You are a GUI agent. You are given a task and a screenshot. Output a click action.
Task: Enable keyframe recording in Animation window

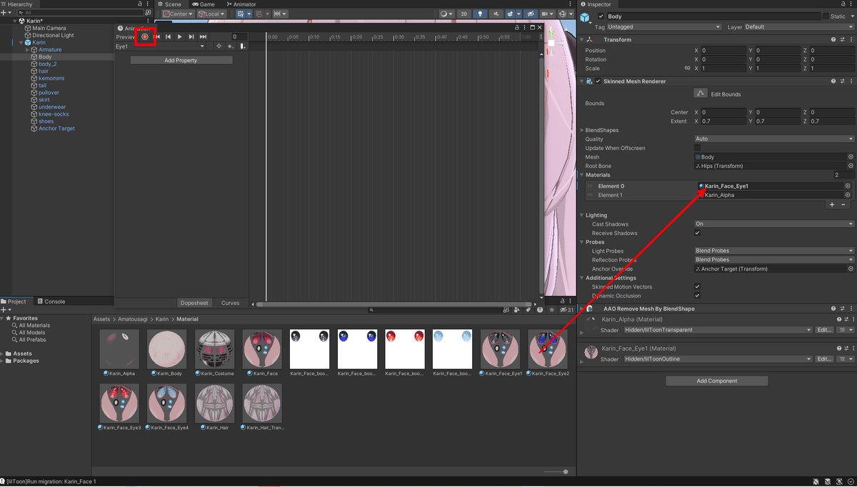pos(145,36)
